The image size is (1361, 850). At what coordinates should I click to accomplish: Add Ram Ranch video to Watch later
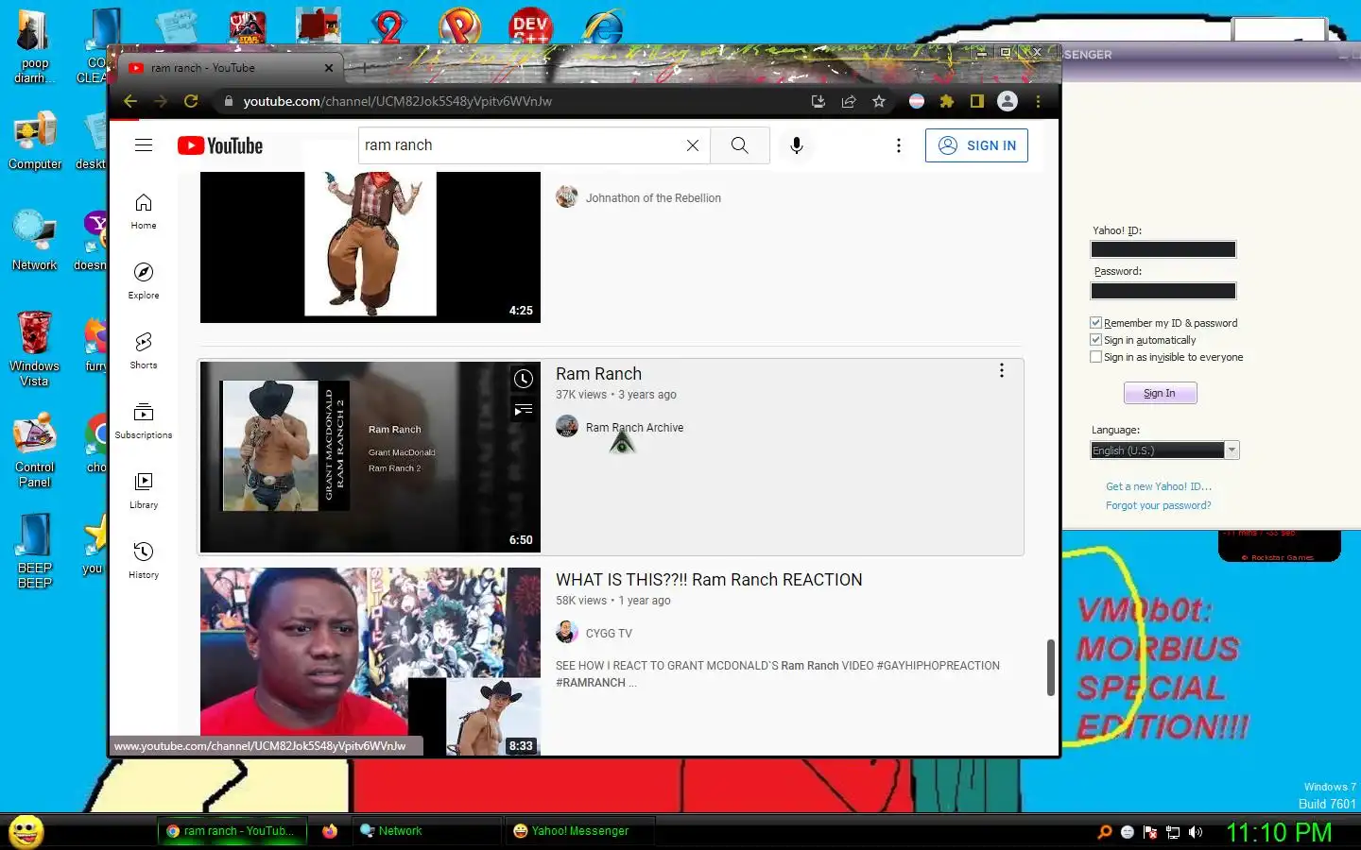[x=523, y=379]
